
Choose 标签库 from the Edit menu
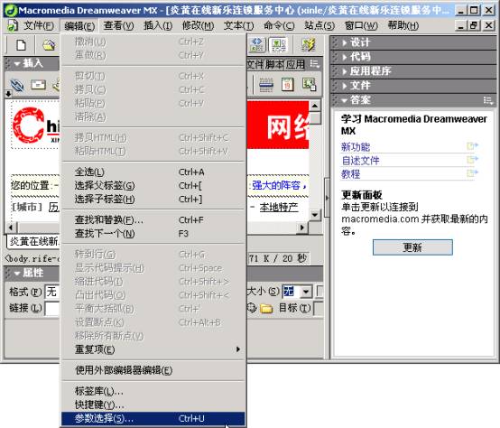[153, 391]
